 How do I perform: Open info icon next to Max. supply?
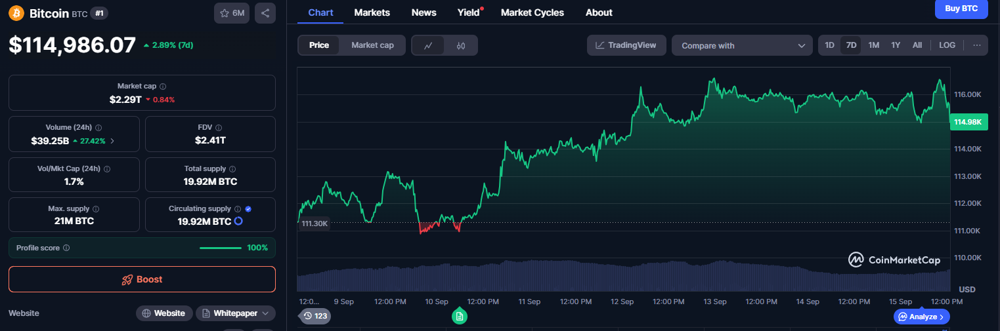tap(96, 209)
